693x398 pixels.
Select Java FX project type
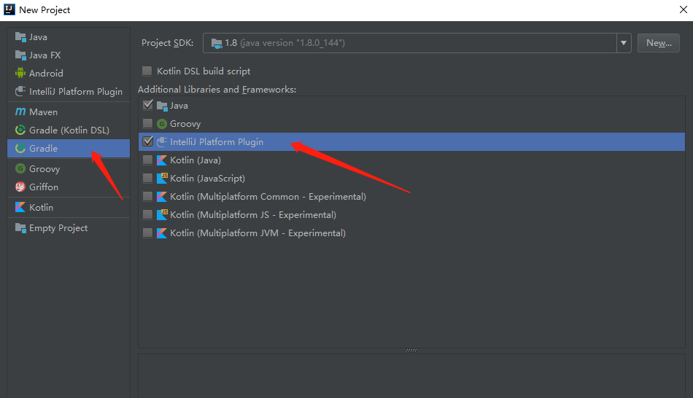click(69, 55)
